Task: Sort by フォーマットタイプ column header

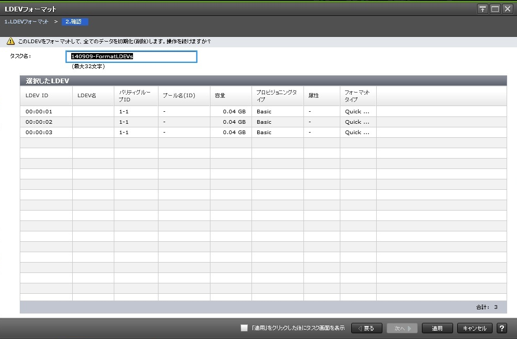Action: click(x=358, y=96)
